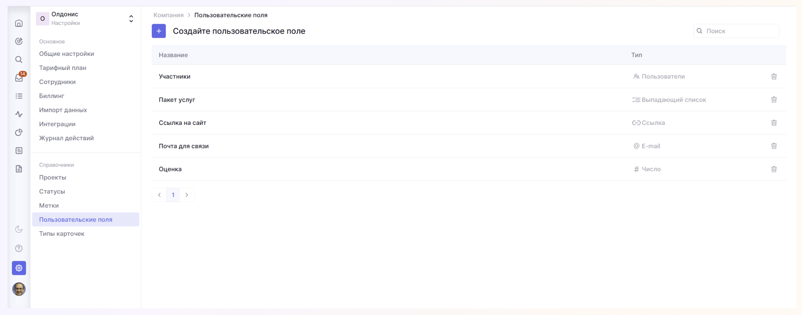
Task: Open the Интеграции settings section
Action: 57,124
